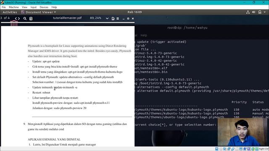Click the USB indicator in VirtualBox status bar
Screen dimensions: 269x151
point(233,149)
